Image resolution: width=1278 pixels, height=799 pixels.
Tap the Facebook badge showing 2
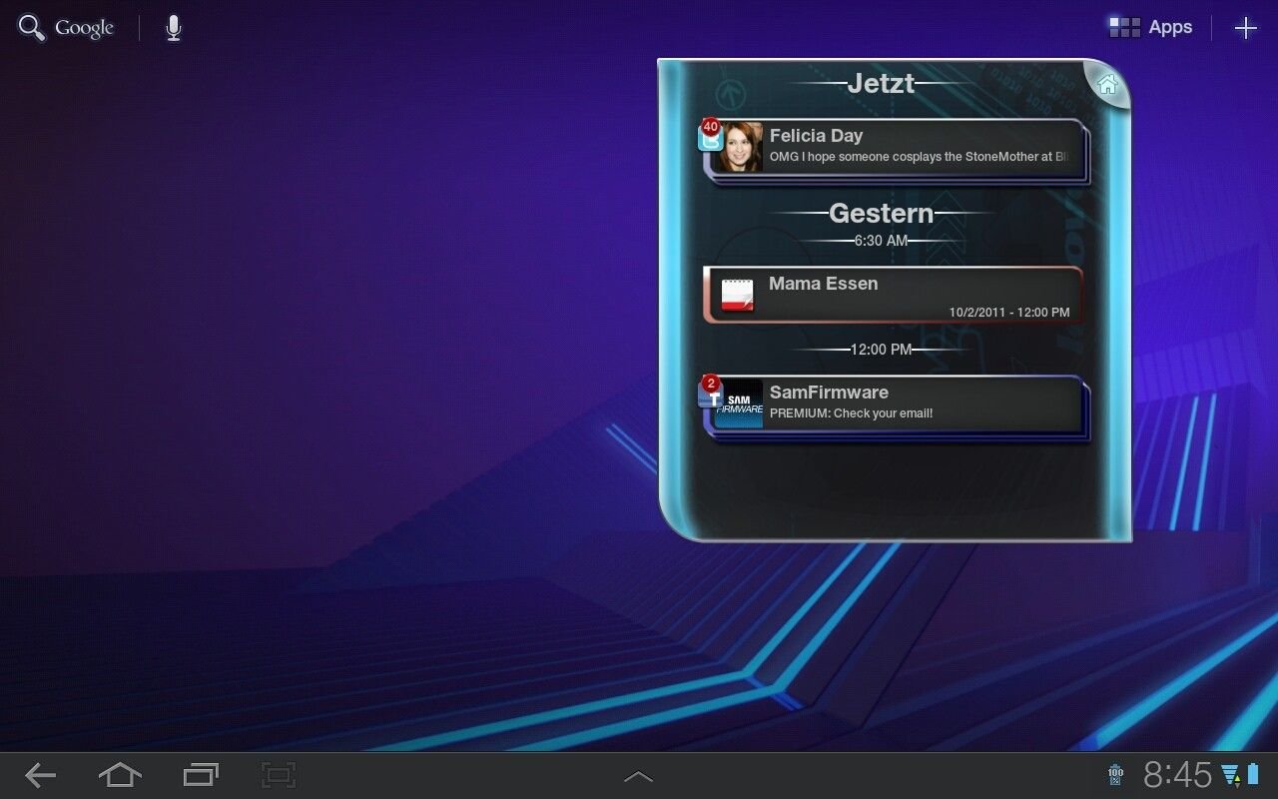[x=710, y=391]
